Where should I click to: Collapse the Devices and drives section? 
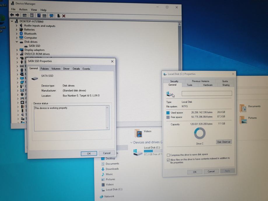pos(131,142)
